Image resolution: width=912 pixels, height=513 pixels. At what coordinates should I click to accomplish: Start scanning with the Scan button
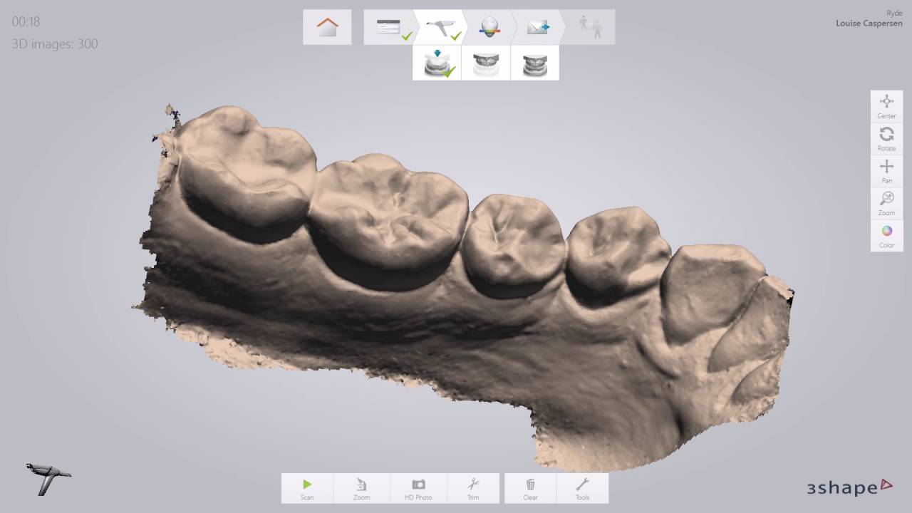[x=307, y=488]
